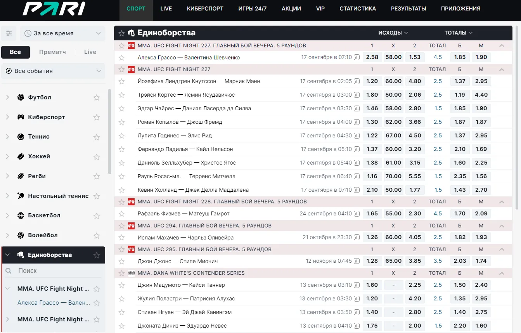Open the Киберспорт top menu item
Viewport: 521px width, 333px height.
205,9
